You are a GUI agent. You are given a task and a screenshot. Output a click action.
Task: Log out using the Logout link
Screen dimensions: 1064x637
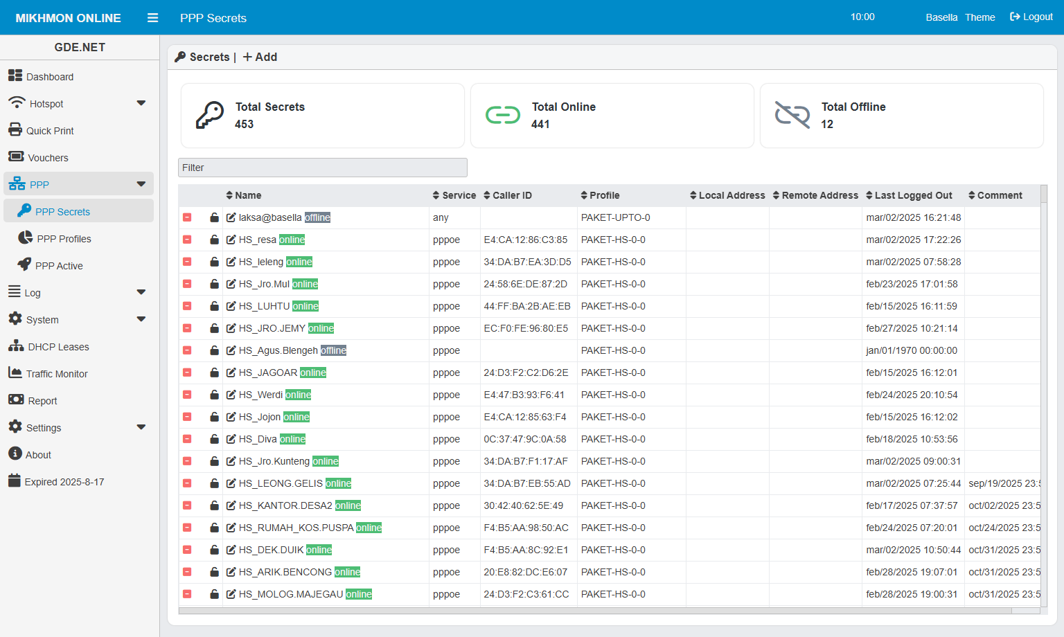pos(1031,17)
